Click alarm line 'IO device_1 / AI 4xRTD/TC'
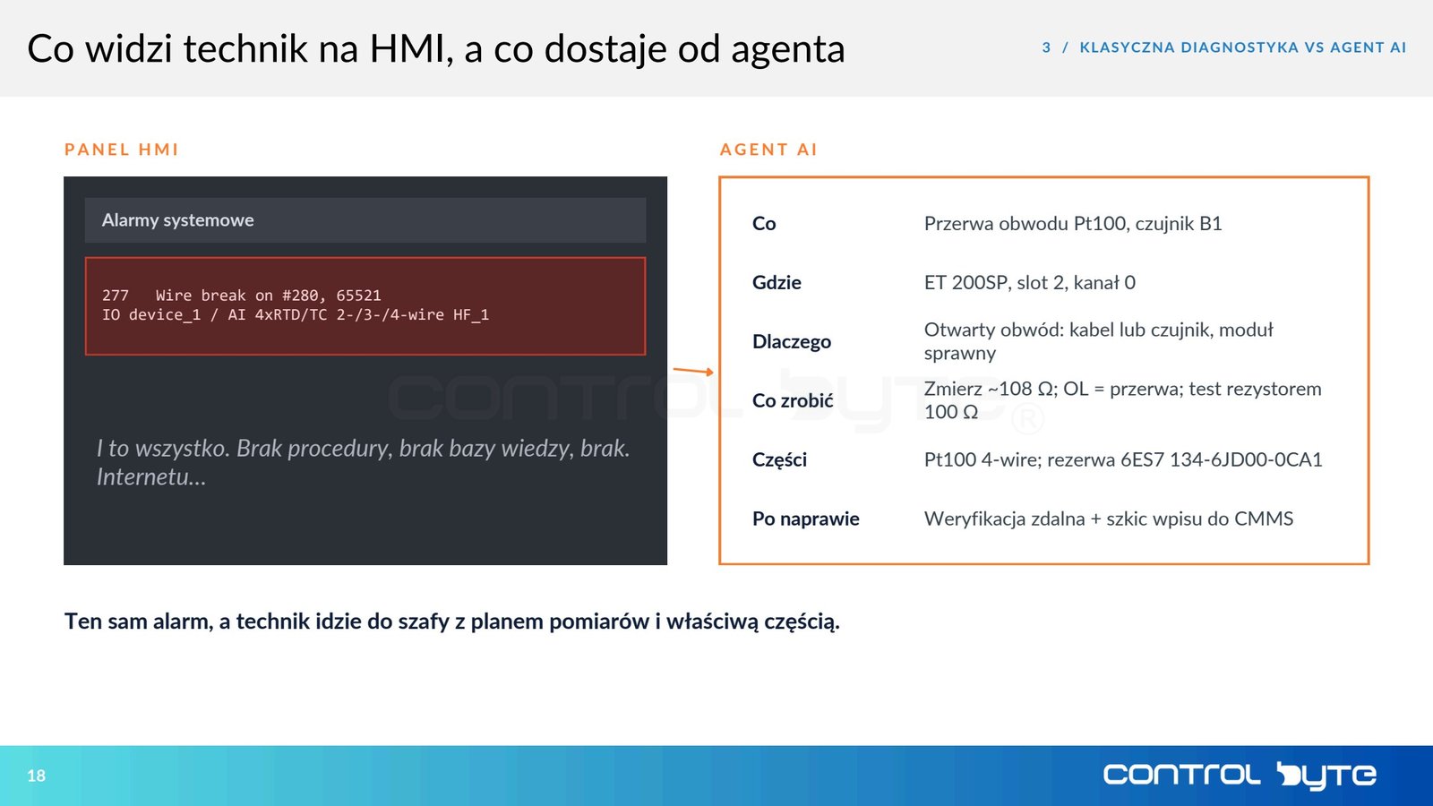Screen dimensions: 1433x806 pos(296,315)
